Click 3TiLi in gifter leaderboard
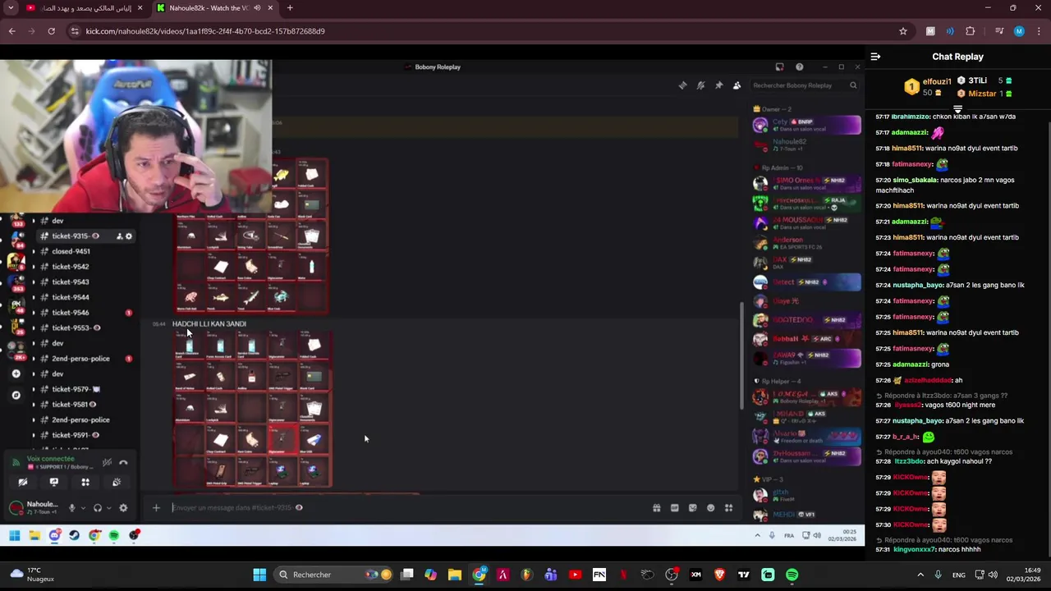This screenshot has height=591, width=1051. point(977,80)
